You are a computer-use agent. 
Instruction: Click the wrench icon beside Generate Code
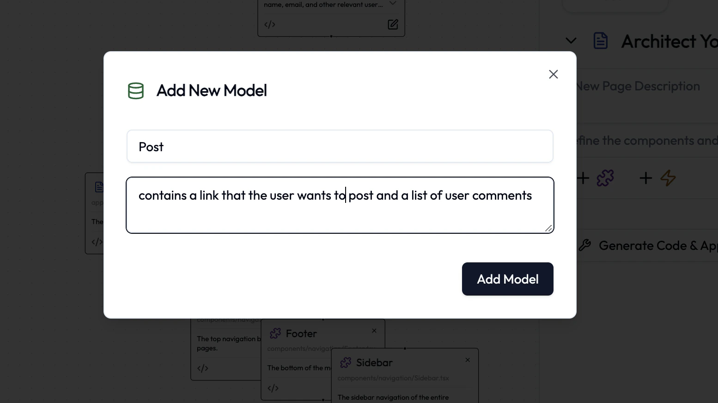click(585, 245)
